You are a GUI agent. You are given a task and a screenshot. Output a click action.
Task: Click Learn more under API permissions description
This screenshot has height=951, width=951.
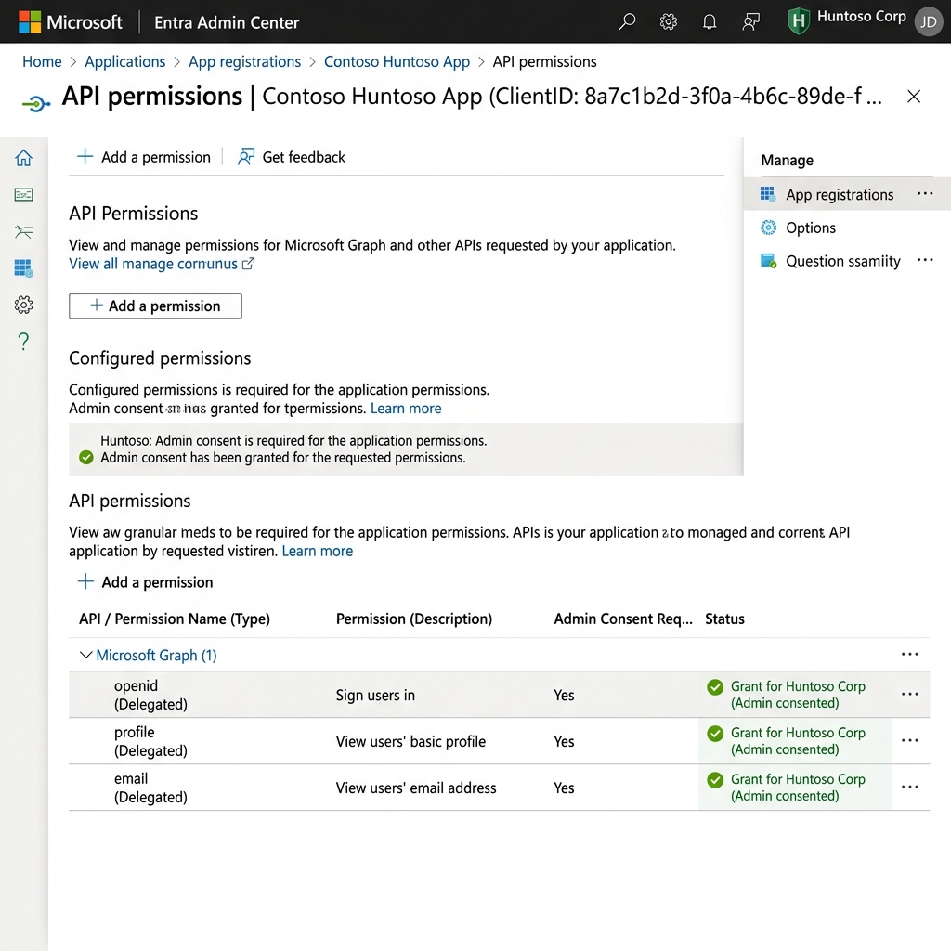[x=318, y=552]
